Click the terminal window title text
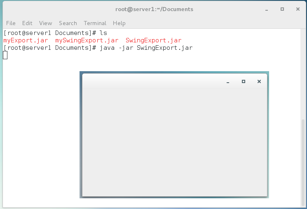Screen dimensions: 307x209 (x=154, y=9)
